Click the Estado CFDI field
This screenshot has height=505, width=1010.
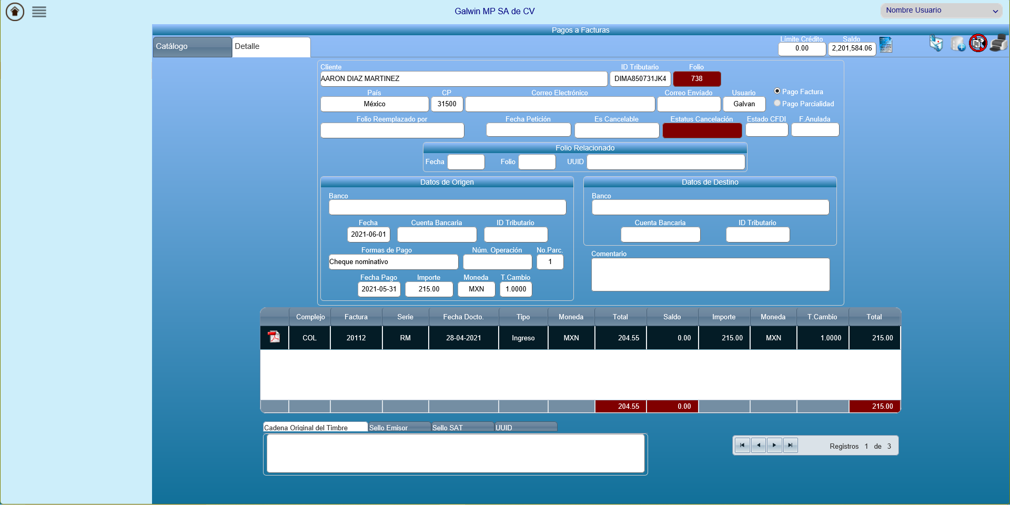pyautogui.click(x=767, y=130)
